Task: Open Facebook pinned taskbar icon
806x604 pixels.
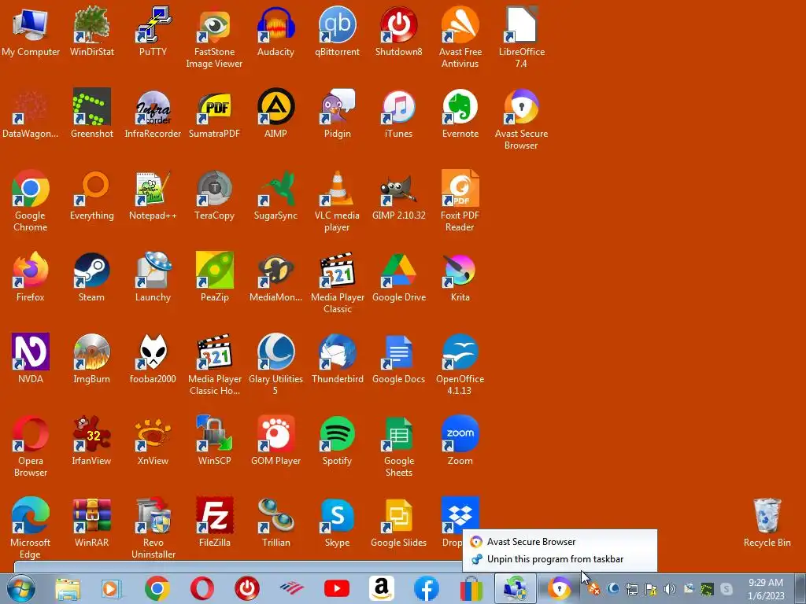Action: click(426, 588)
